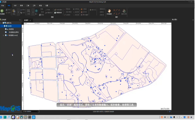Click the X-shaped intersection snap icon
Viewport: 195px width, 120px height.
(114, 10)
